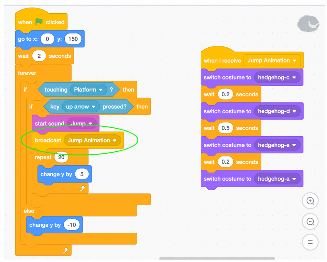This screenshot has height=262, width=327.
Task: Click the zoom in magnifier icon
Action: [310, 201]
